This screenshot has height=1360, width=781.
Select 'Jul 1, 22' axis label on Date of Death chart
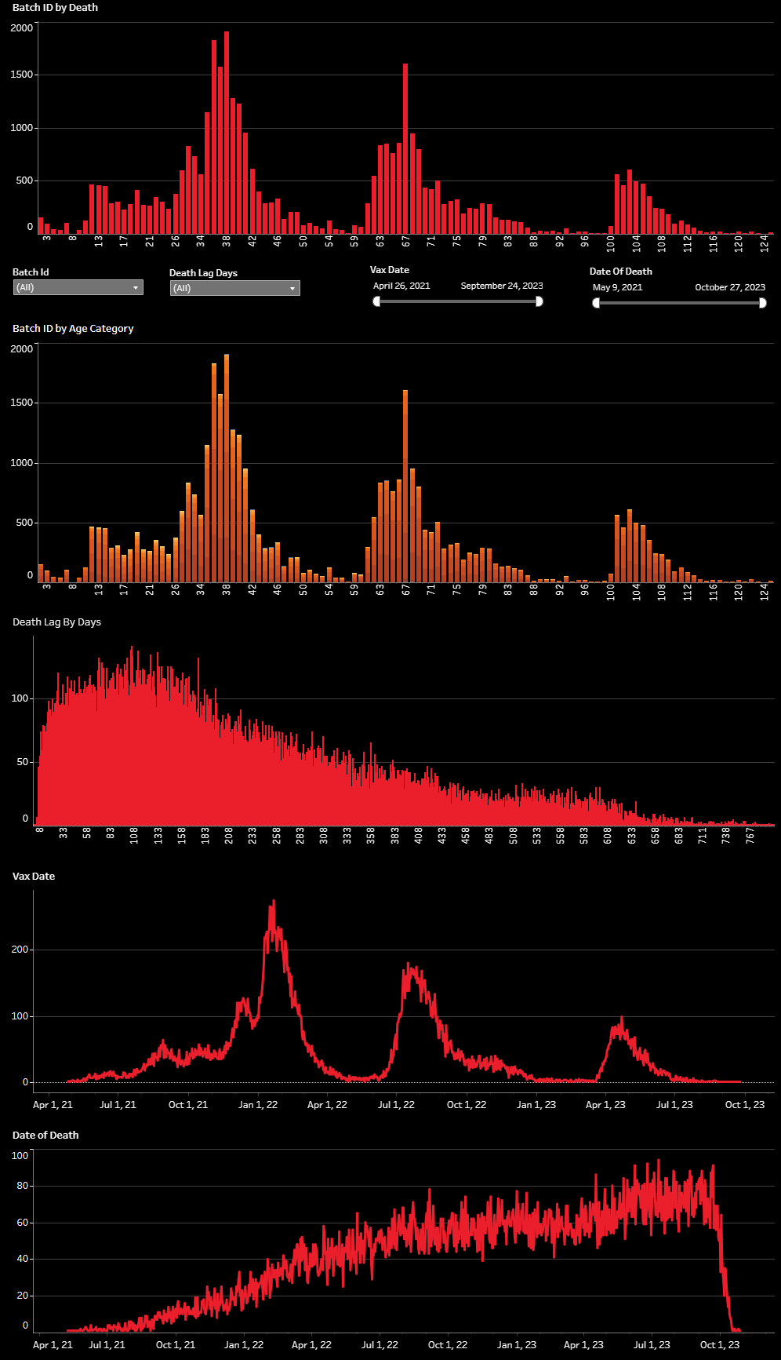click(380, 1344)
